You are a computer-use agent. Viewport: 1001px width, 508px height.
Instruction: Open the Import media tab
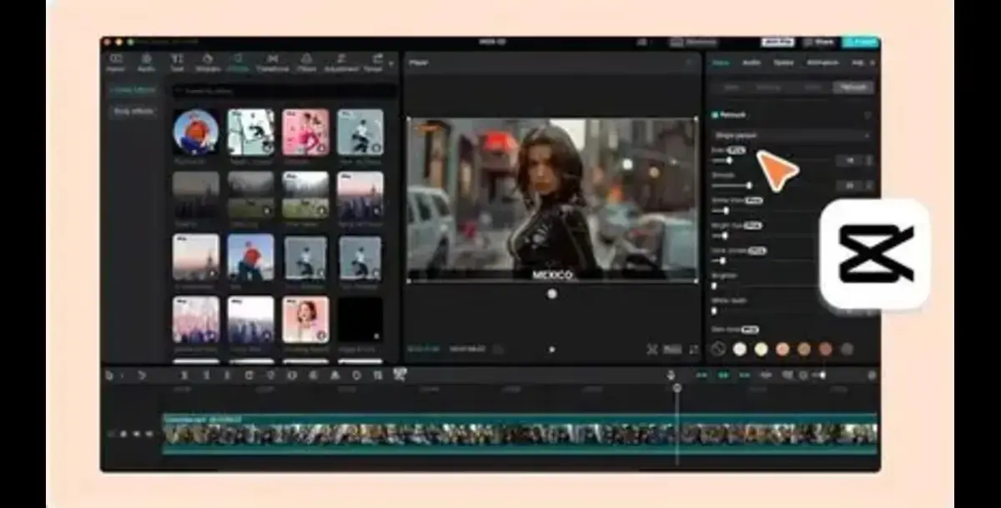point(116,63)
